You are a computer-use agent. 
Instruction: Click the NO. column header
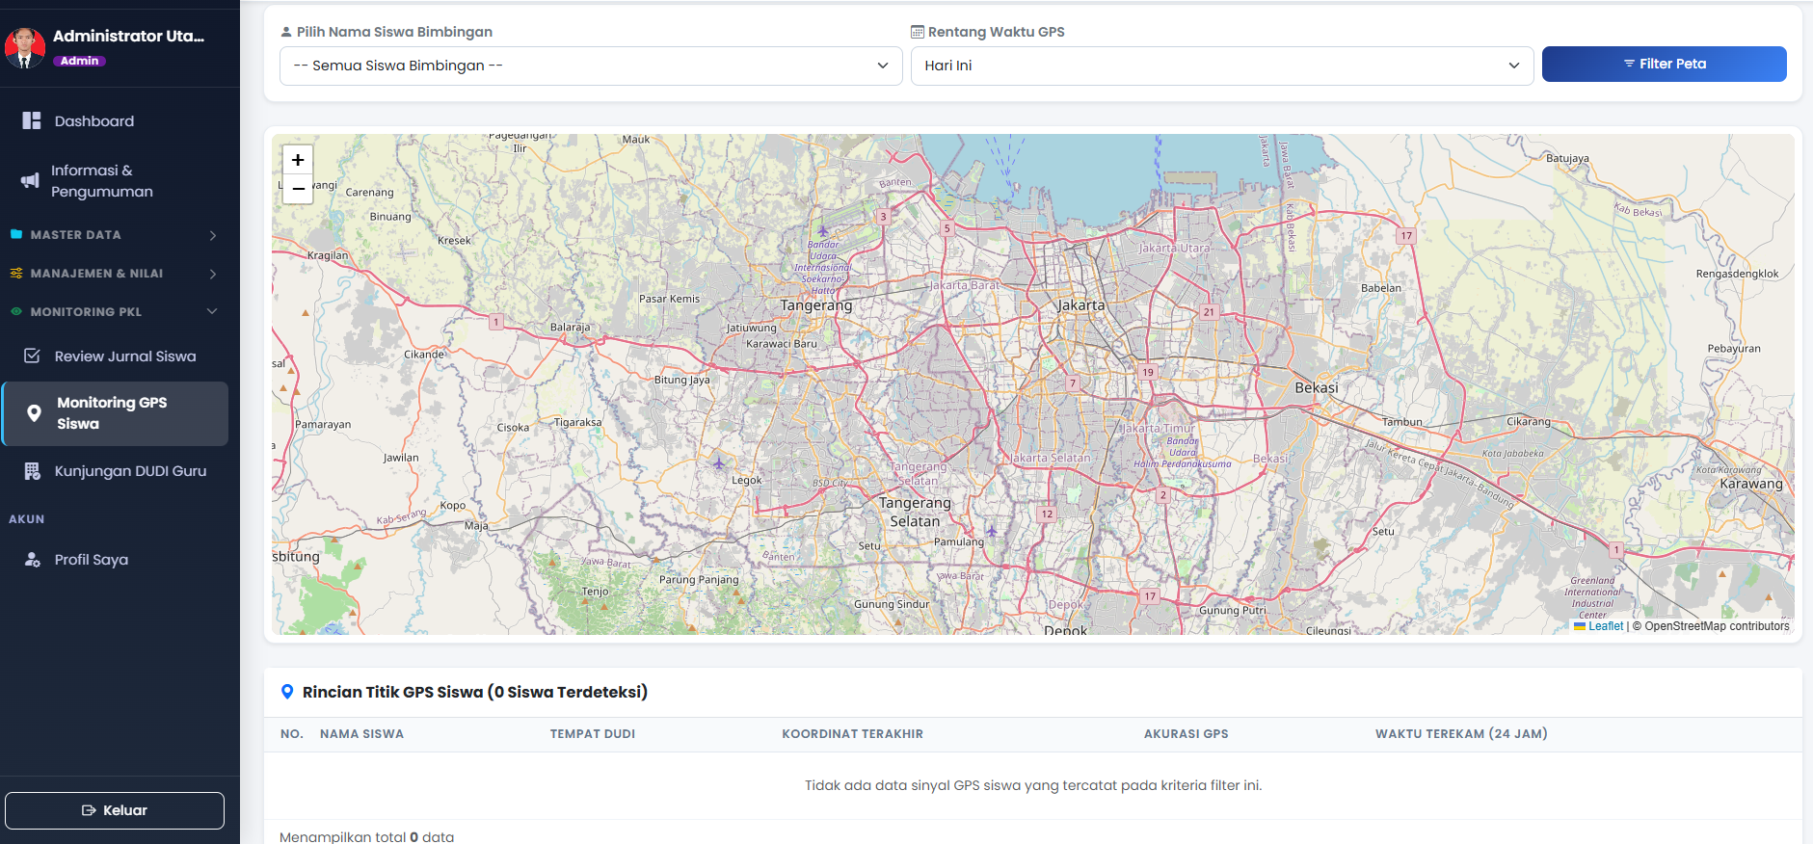(x=292, y=734)
